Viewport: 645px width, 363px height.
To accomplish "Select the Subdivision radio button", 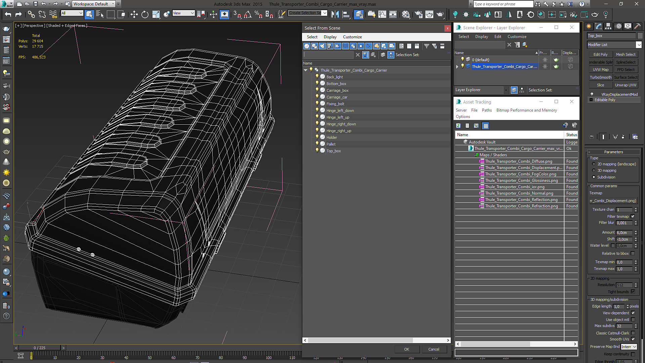I will point(594,177).
